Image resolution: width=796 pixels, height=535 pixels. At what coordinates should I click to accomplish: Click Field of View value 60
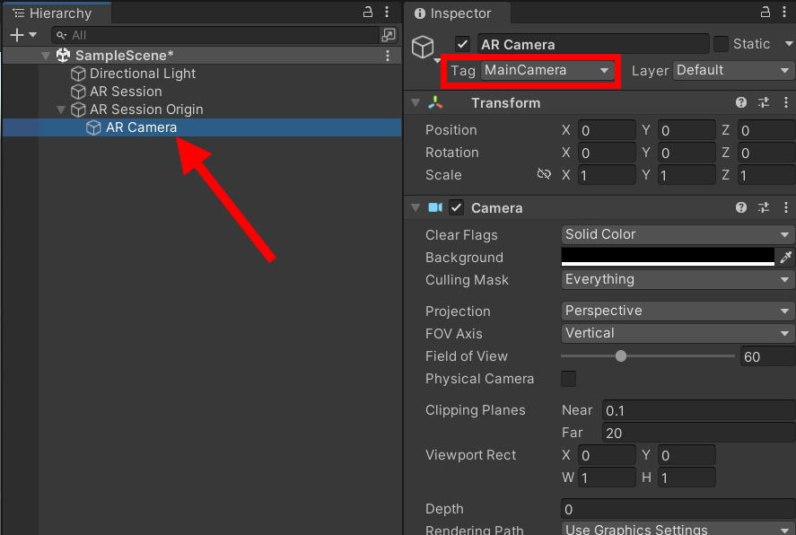click(767, 357)
